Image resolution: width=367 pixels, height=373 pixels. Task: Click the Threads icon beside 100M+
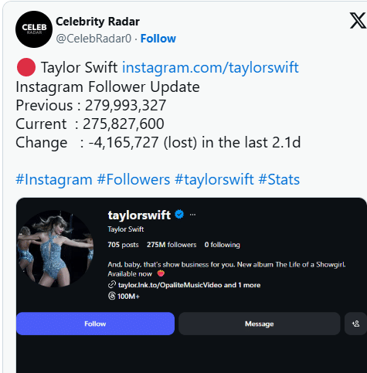point(111,296)
